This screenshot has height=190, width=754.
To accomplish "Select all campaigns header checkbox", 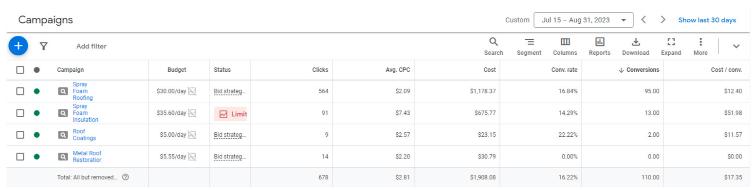I will [x=20, y=70].
